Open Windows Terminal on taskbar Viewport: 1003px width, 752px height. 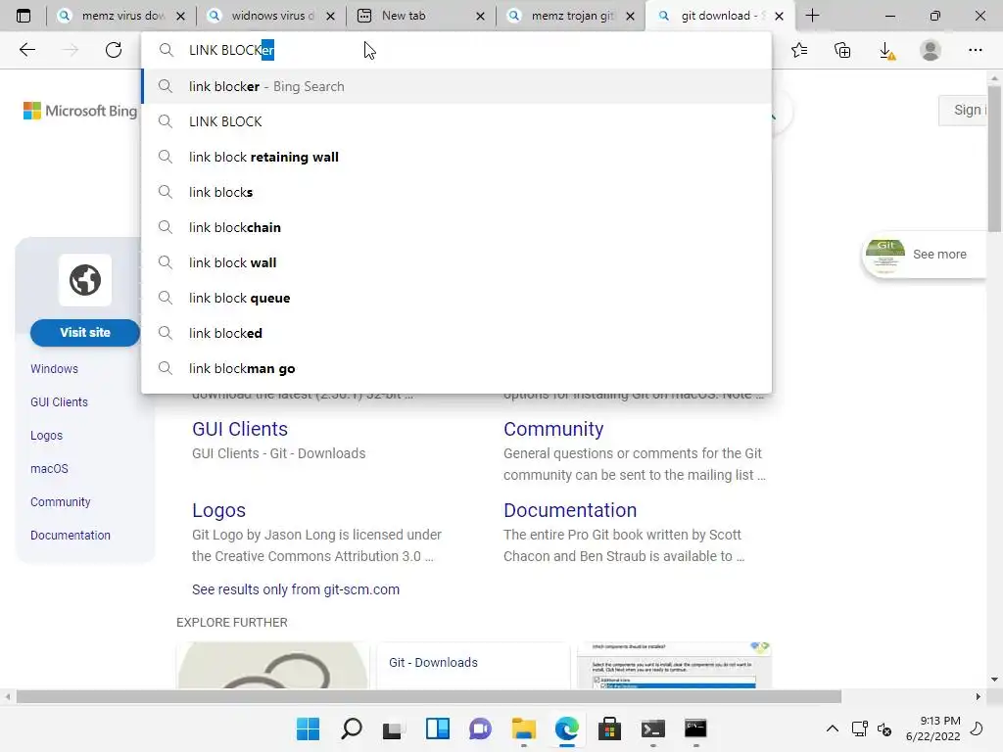tap(653, 728)
